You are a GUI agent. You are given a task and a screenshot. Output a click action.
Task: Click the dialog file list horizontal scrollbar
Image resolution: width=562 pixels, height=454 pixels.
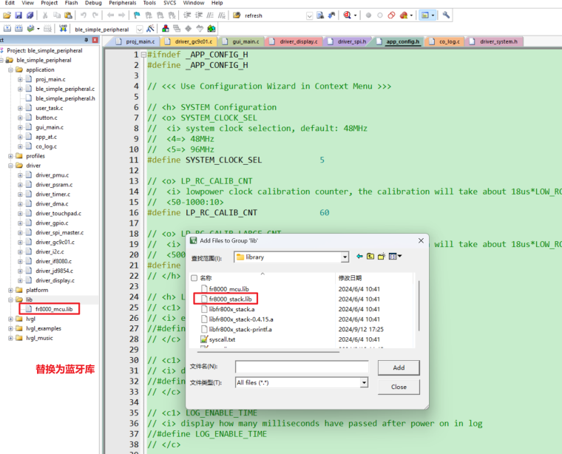point(268,352)
